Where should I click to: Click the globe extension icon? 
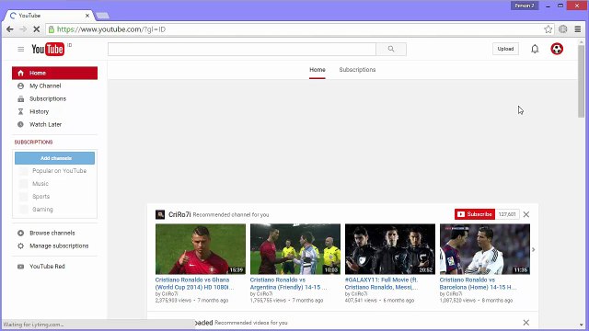(562, 29)
